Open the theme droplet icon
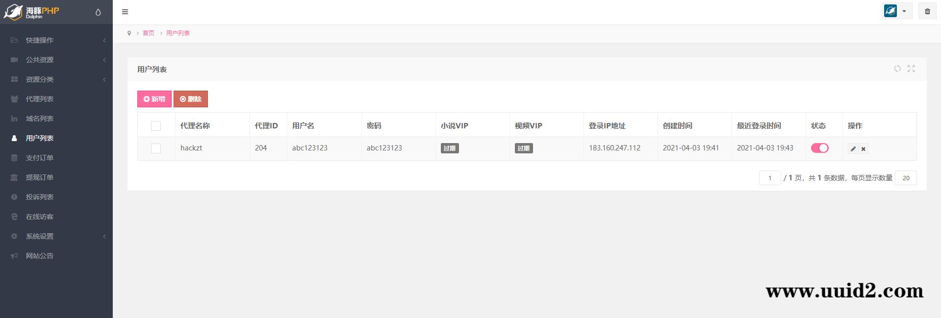 (98, 12)
